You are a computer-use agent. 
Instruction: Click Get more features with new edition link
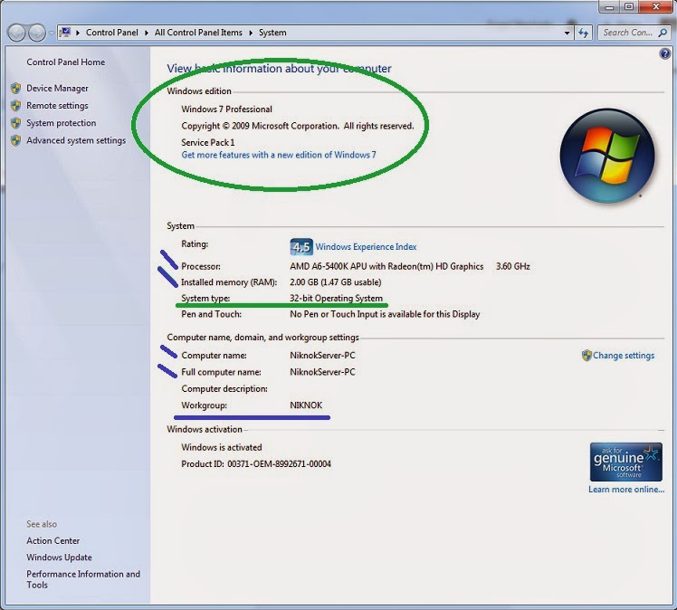tap(279, 155)
